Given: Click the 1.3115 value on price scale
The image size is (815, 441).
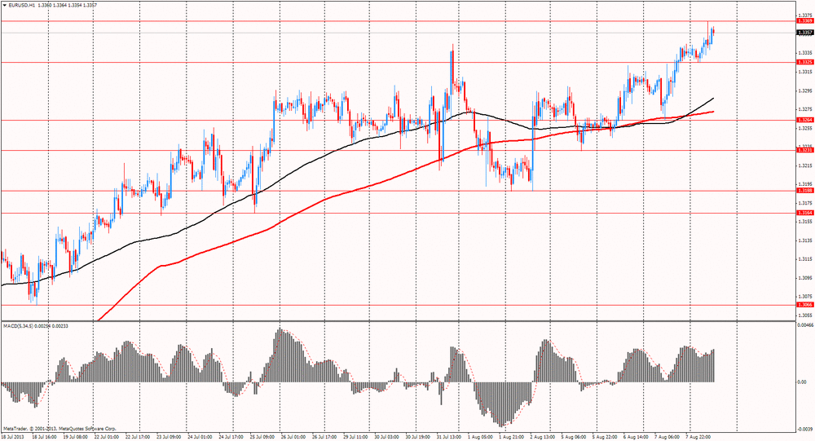Looking at the screenshot, I should [x=806, y=259].
